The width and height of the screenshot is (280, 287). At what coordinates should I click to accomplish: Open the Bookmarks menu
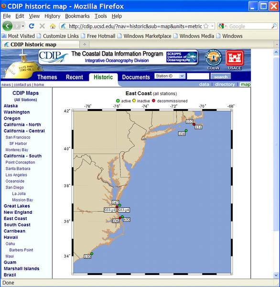[x=77, y=16]
